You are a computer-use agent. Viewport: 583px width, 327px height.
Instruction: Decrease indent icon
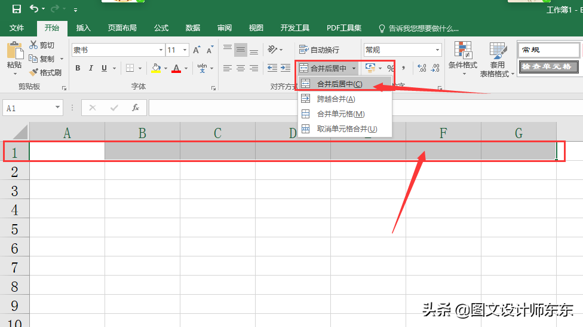pos(272,68)
